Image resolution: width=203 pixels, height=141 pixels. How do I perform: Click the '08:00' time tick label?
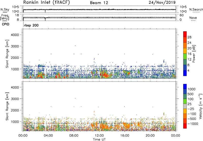[74, 136]
